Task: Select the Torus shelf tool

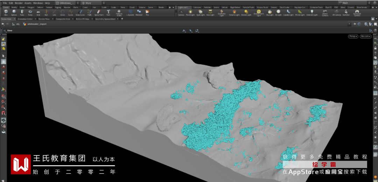Action: pyautogui.click(x=30, y=13)
